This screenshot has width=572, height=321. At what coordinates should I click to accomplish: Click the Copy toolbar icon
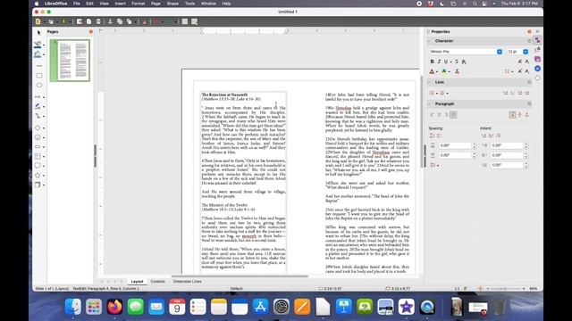pyautogui.click(x=120, y=21)
